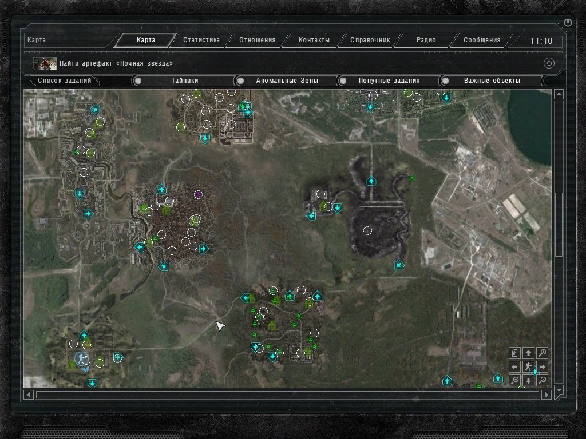This screenshot has width=586, height=439.
Task: Click the active quest artifact thumbnail
Action: pyautogui.click(x=45, y=63)
